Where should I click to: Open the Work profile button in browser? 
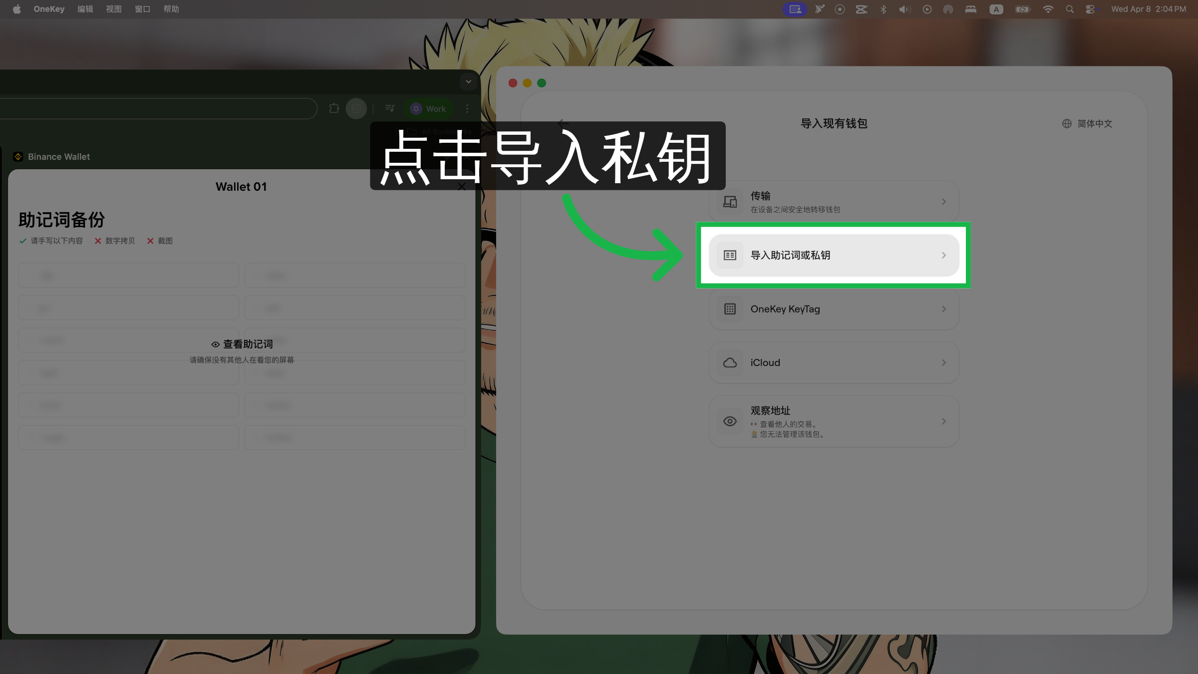click(428, 108)
